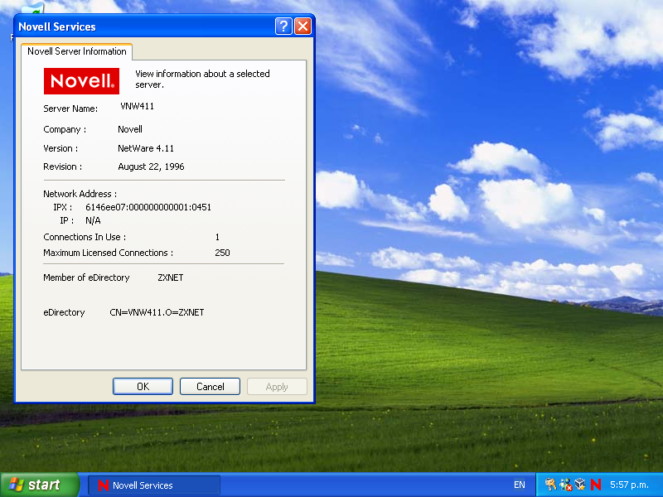Open the red Novell N tray icon
663x497 pixels.
click(x=596, y=485)
